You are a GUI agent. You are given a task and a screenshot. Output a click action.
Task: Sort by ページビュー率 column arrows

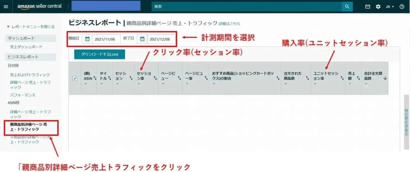pos(206,78)
